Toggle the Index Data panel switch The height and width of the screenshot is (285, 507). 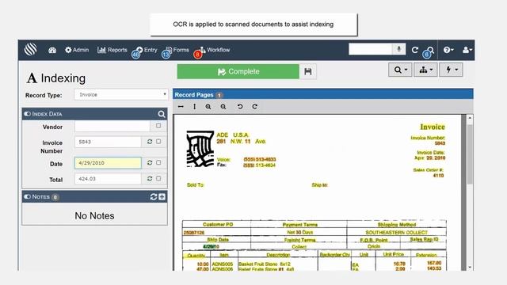(28, 114)
